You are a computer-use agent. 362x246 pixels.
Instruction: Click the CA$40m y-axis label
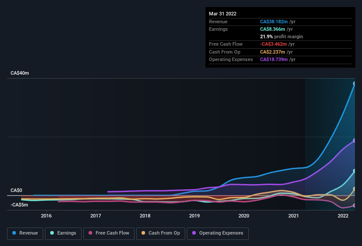point(20,73)
